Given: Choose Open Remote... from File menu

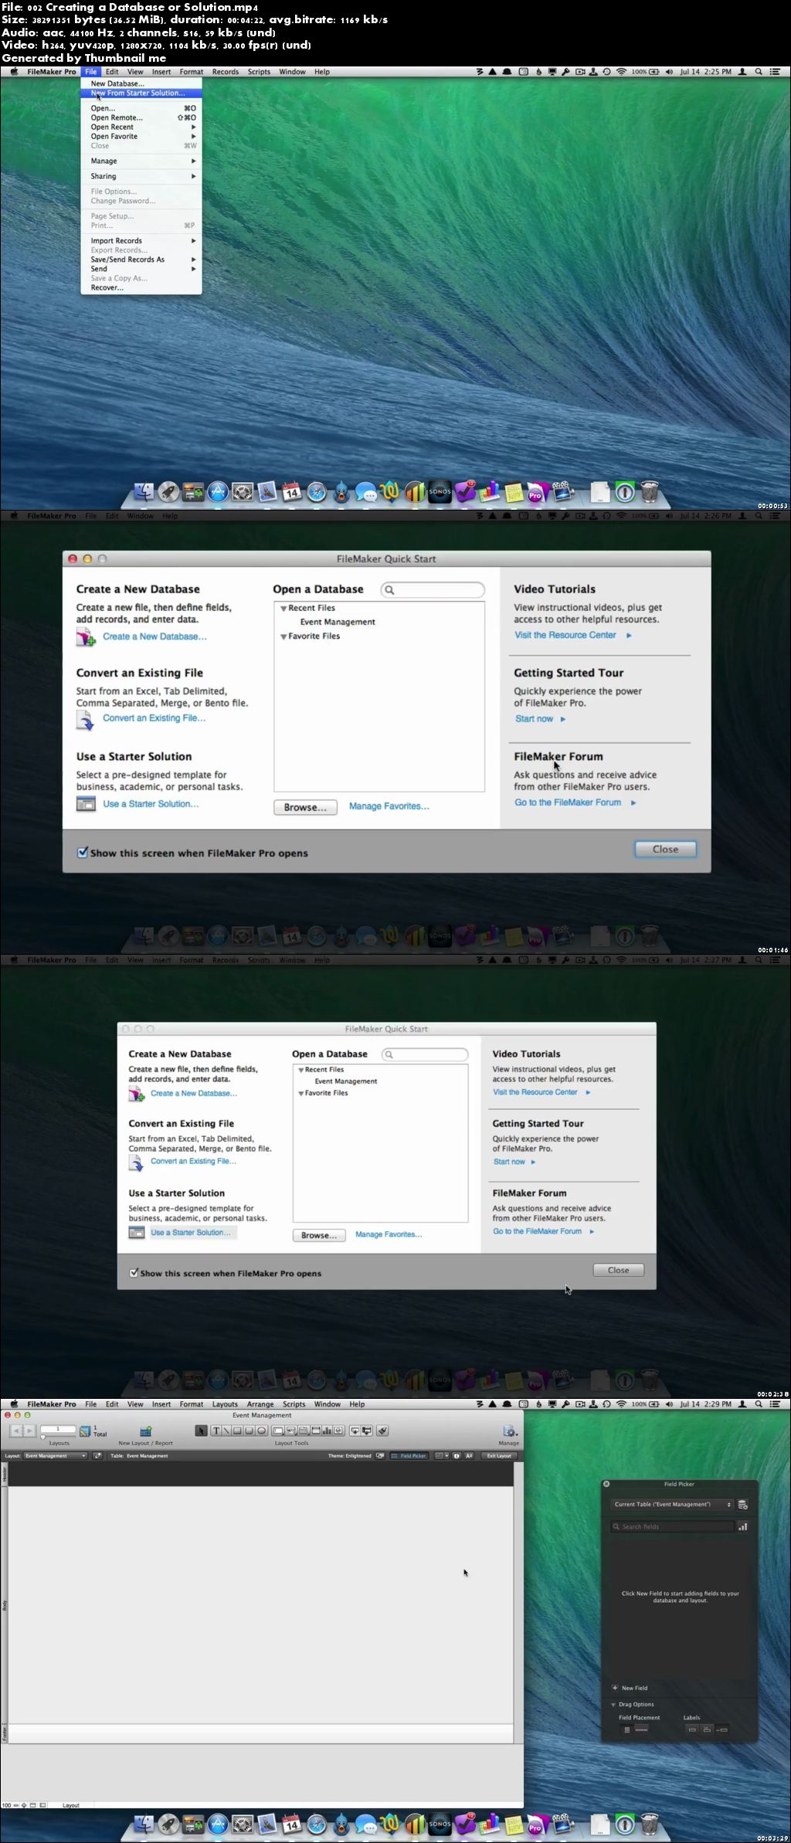Looking at the screenshot, I should (142, 117).
